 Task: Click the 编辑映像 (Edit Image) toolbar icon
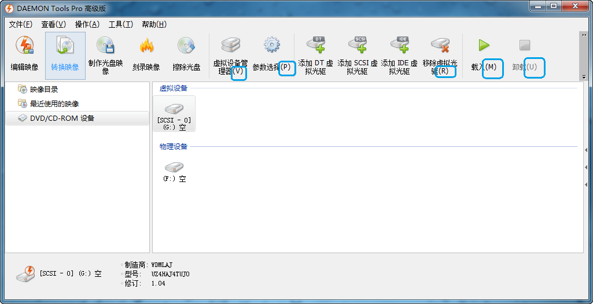pos(24,46)
